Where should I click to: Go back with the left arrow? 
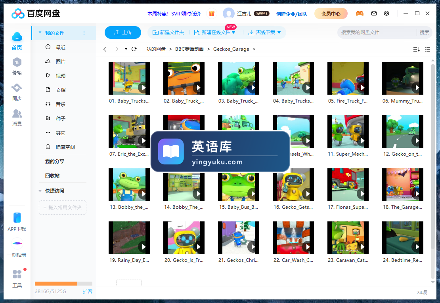pyautogui.click(x=105, y=49)
